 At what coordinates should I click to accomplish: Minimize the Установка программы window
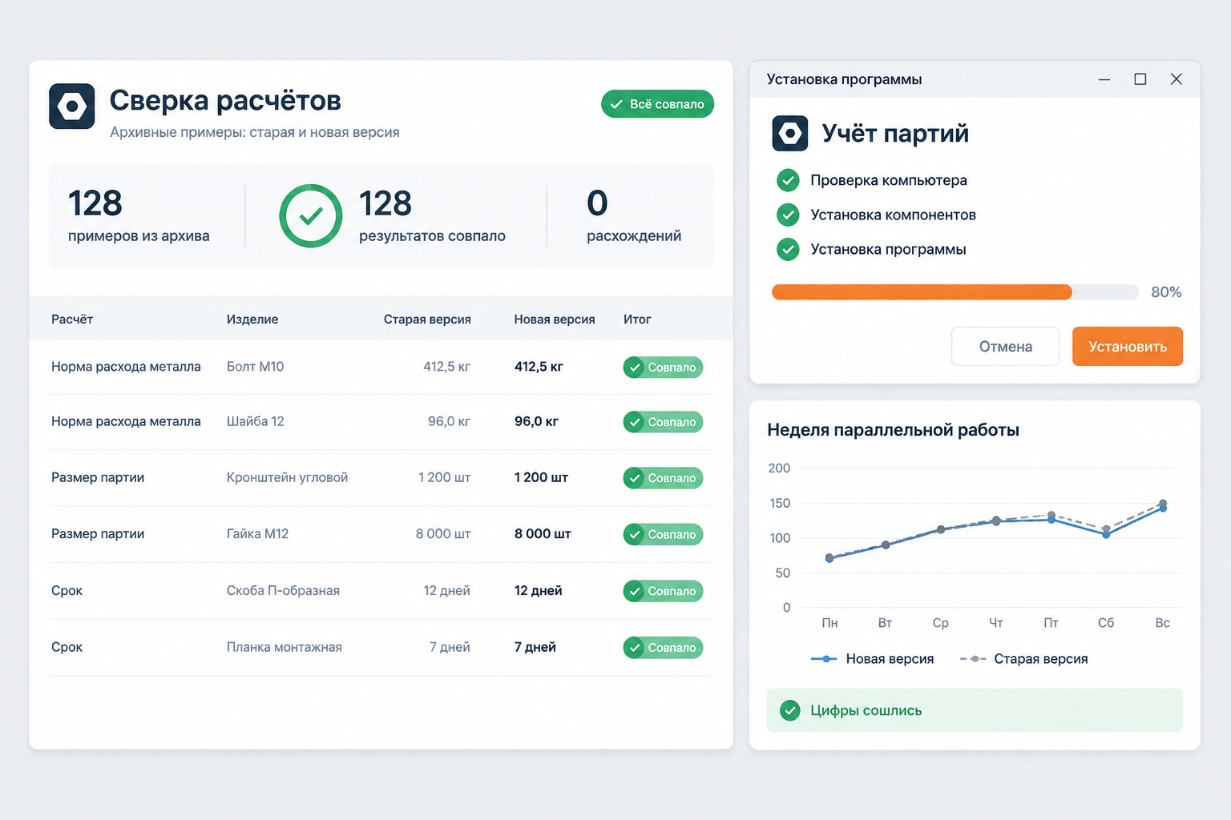(1104, 79)
